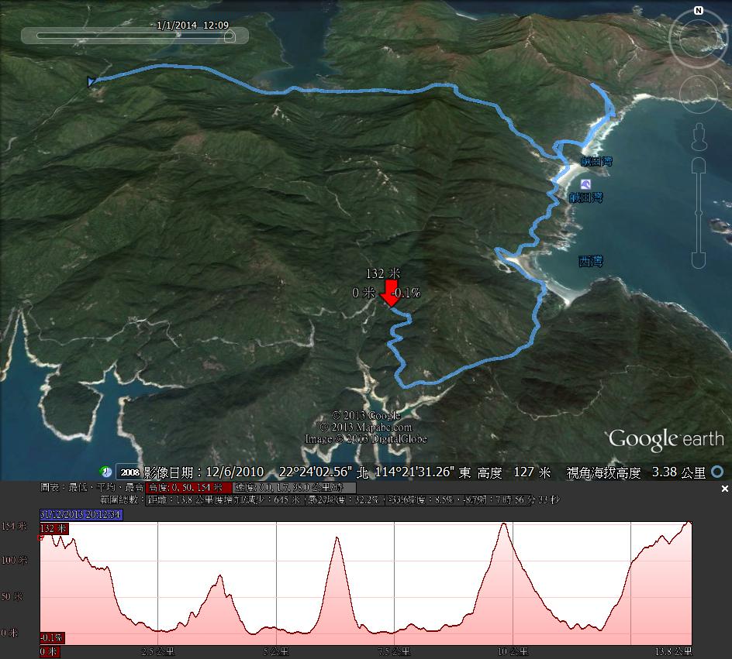Select the Street View pegman icon
The width and height of the screenshot is (732, 659).
tap(699, 136)
